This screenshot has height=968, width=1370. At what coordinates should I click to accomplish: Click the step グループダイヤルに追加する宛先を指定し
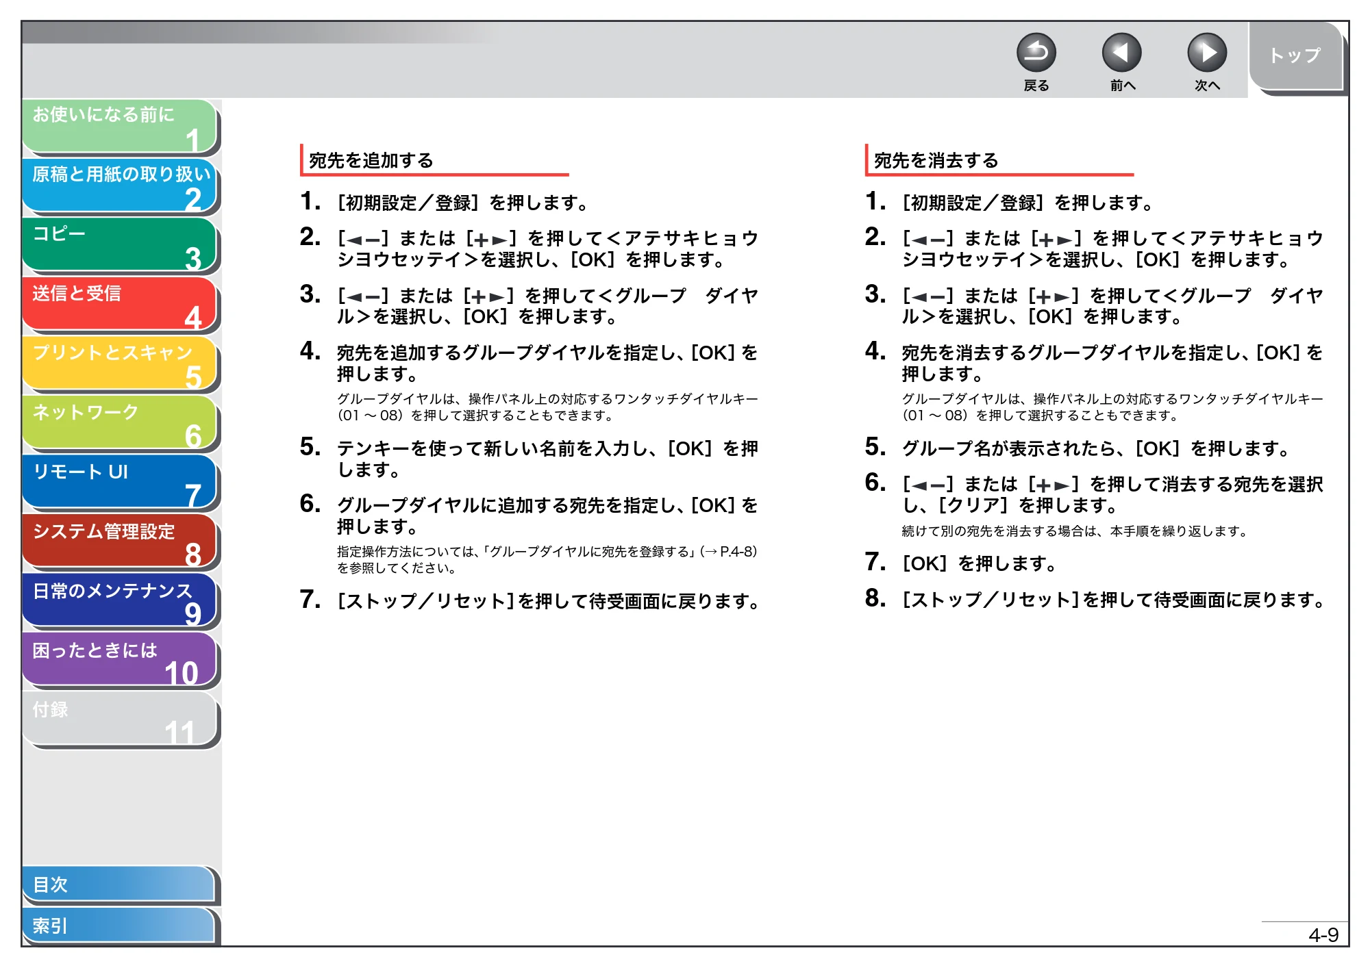[547, 515]
